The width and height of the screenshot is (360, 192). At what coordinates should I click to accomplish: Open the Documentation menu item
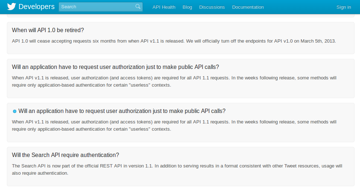pyautogui.click(x=248, y=7)
